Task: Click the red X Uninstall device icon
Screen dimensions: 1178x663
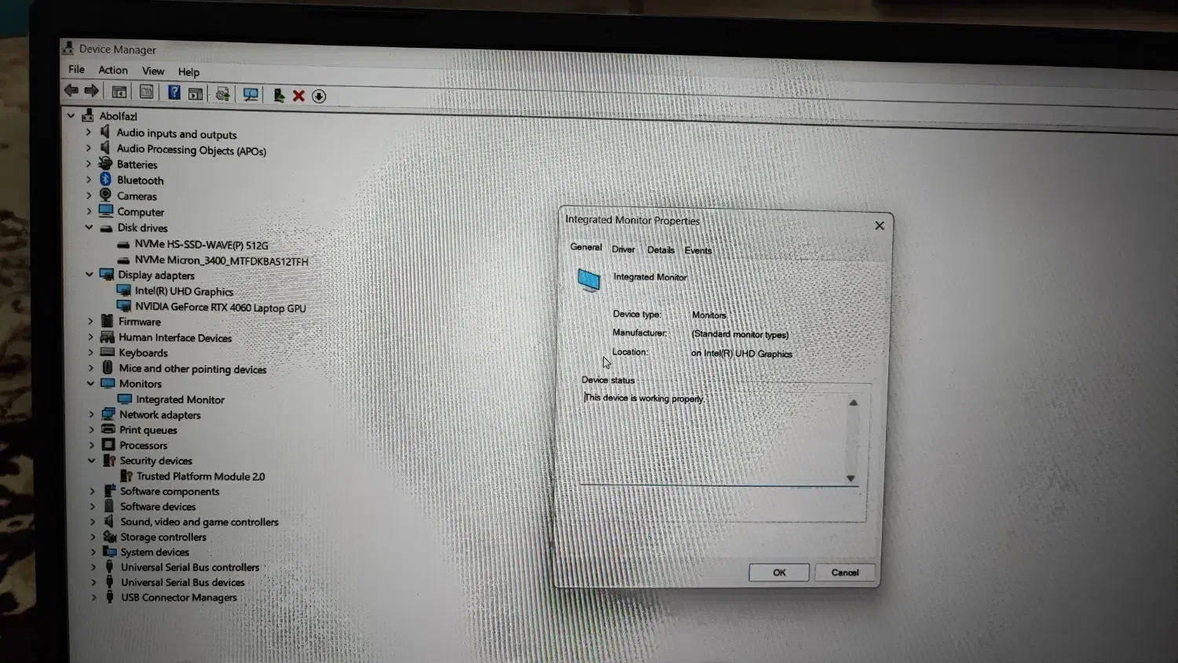Action: [299, 96]
